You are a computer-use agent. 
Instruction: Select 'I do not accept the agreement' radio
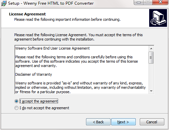pos(16,108)
